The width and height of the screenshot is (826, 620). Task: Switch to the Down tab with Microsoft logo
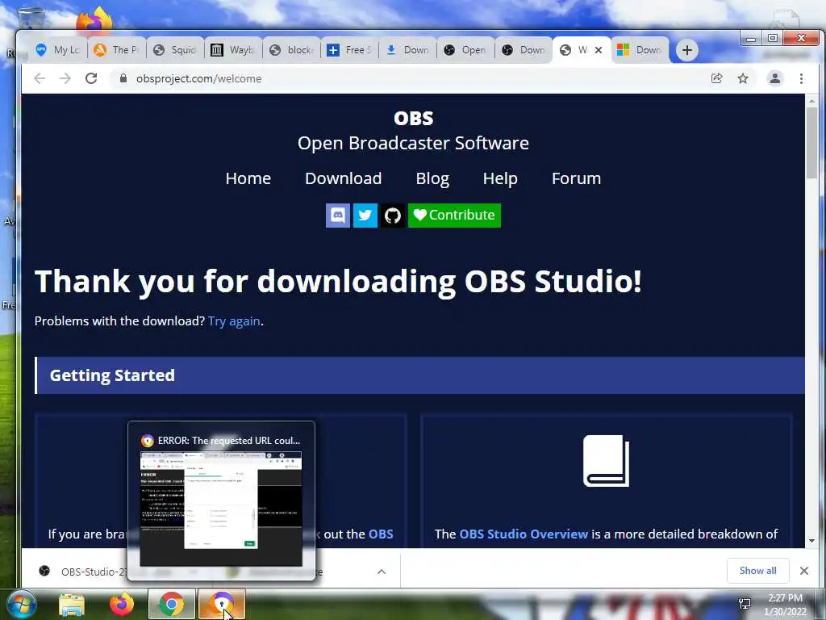tap(640, 50)
